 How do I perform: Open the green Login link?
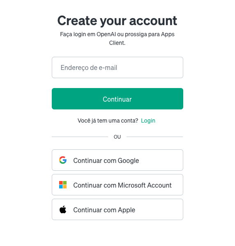pyautogui.click(x=148, y=121)
